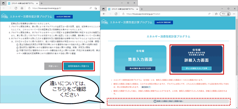Click scrollbar up arrow in front window

coord(236,18)
